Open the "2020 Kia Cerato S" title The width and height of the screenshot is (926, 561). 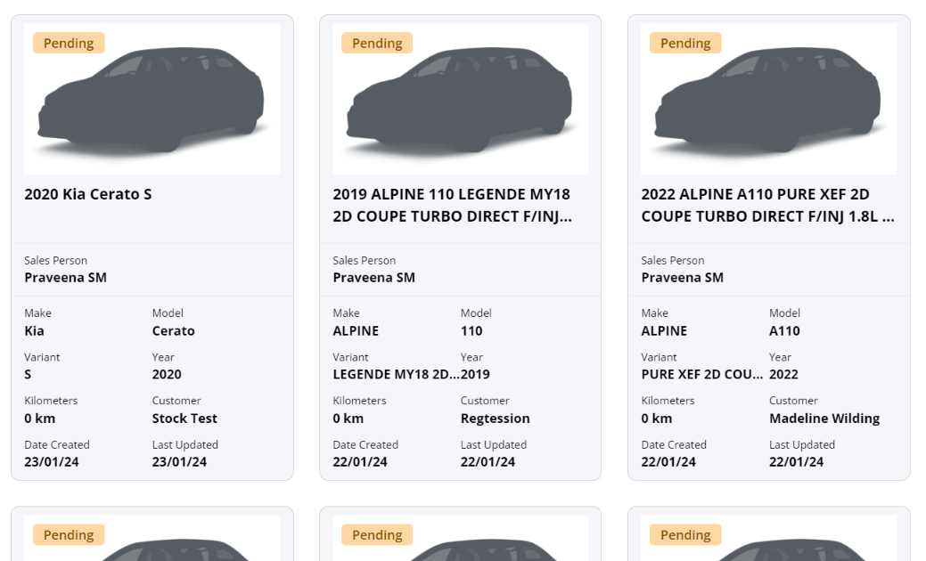pyautogui.click(x=88, y=194)
